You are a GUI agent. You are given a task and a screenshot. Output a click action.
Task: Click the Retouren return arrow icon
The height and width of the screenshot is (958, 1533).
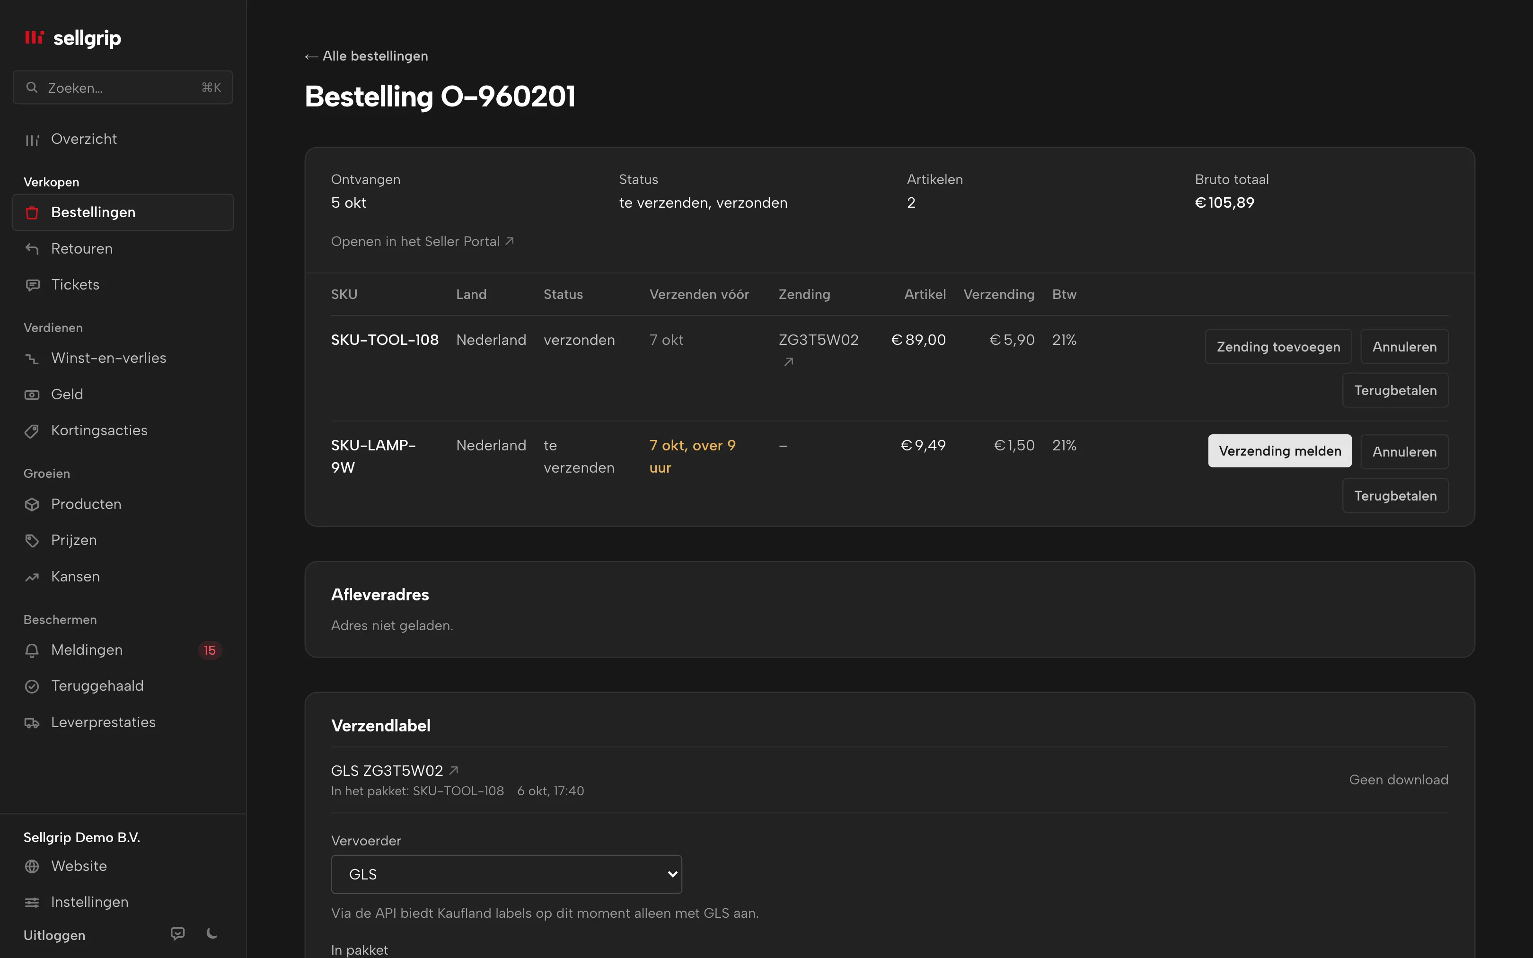point(32,249)
